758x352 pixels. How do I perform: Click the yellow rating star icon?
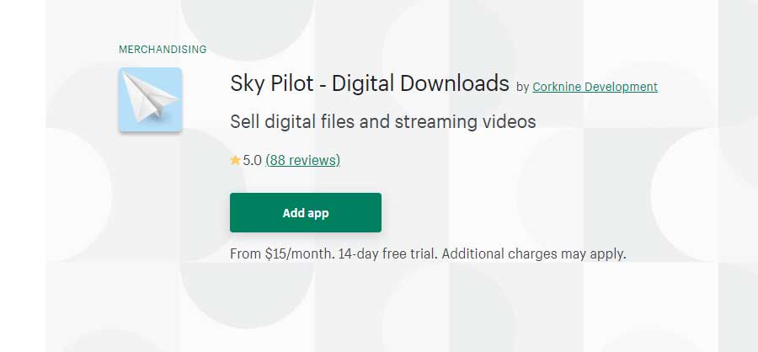236,160
